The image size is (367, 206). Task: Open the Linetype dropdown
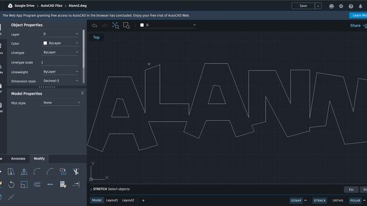(x=60, y=52)
